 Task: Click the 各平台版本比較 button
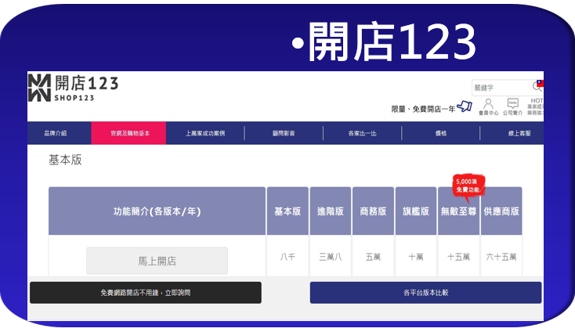[425, 293]
